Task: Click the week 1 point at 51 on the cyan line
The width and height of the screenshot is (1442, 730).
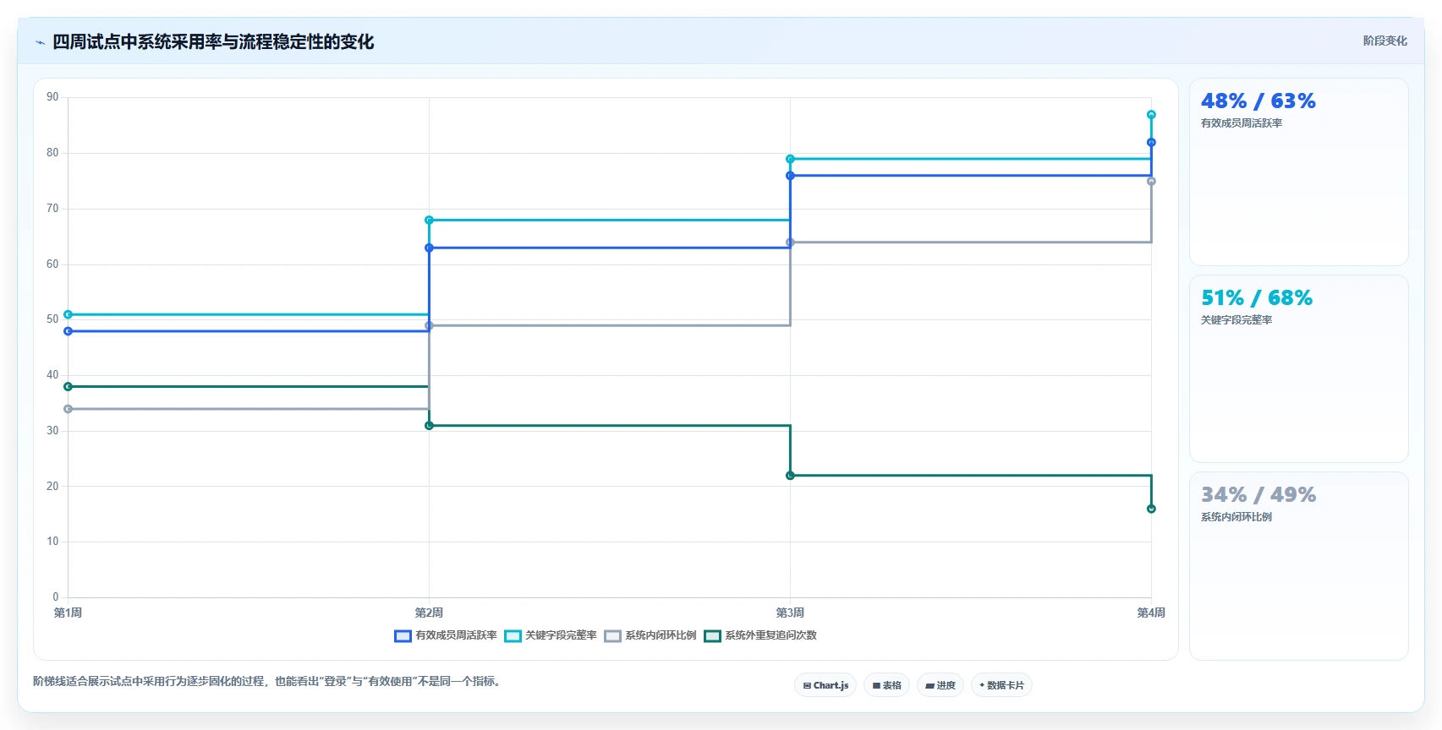Action: pyautogui.click(x=69, y=314)
